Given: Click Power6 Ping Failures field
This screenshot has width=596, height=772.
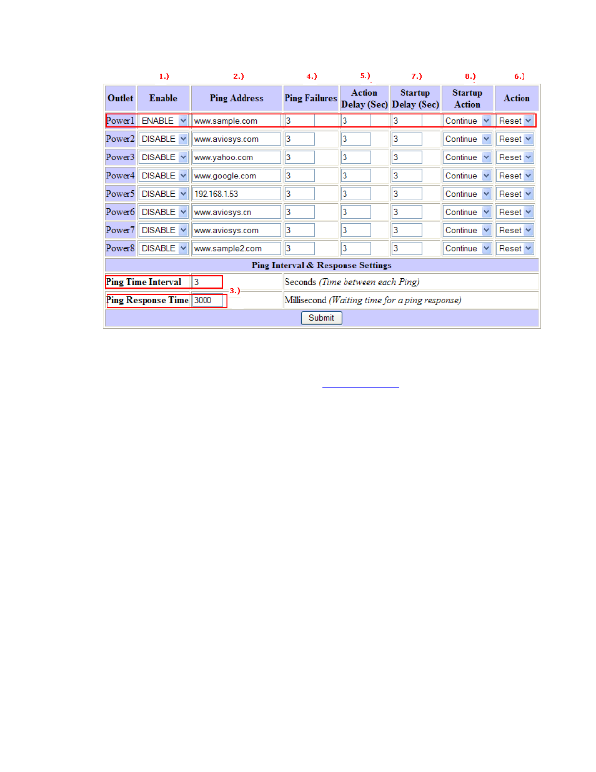Looking at the screenshot, I should 300,212.
